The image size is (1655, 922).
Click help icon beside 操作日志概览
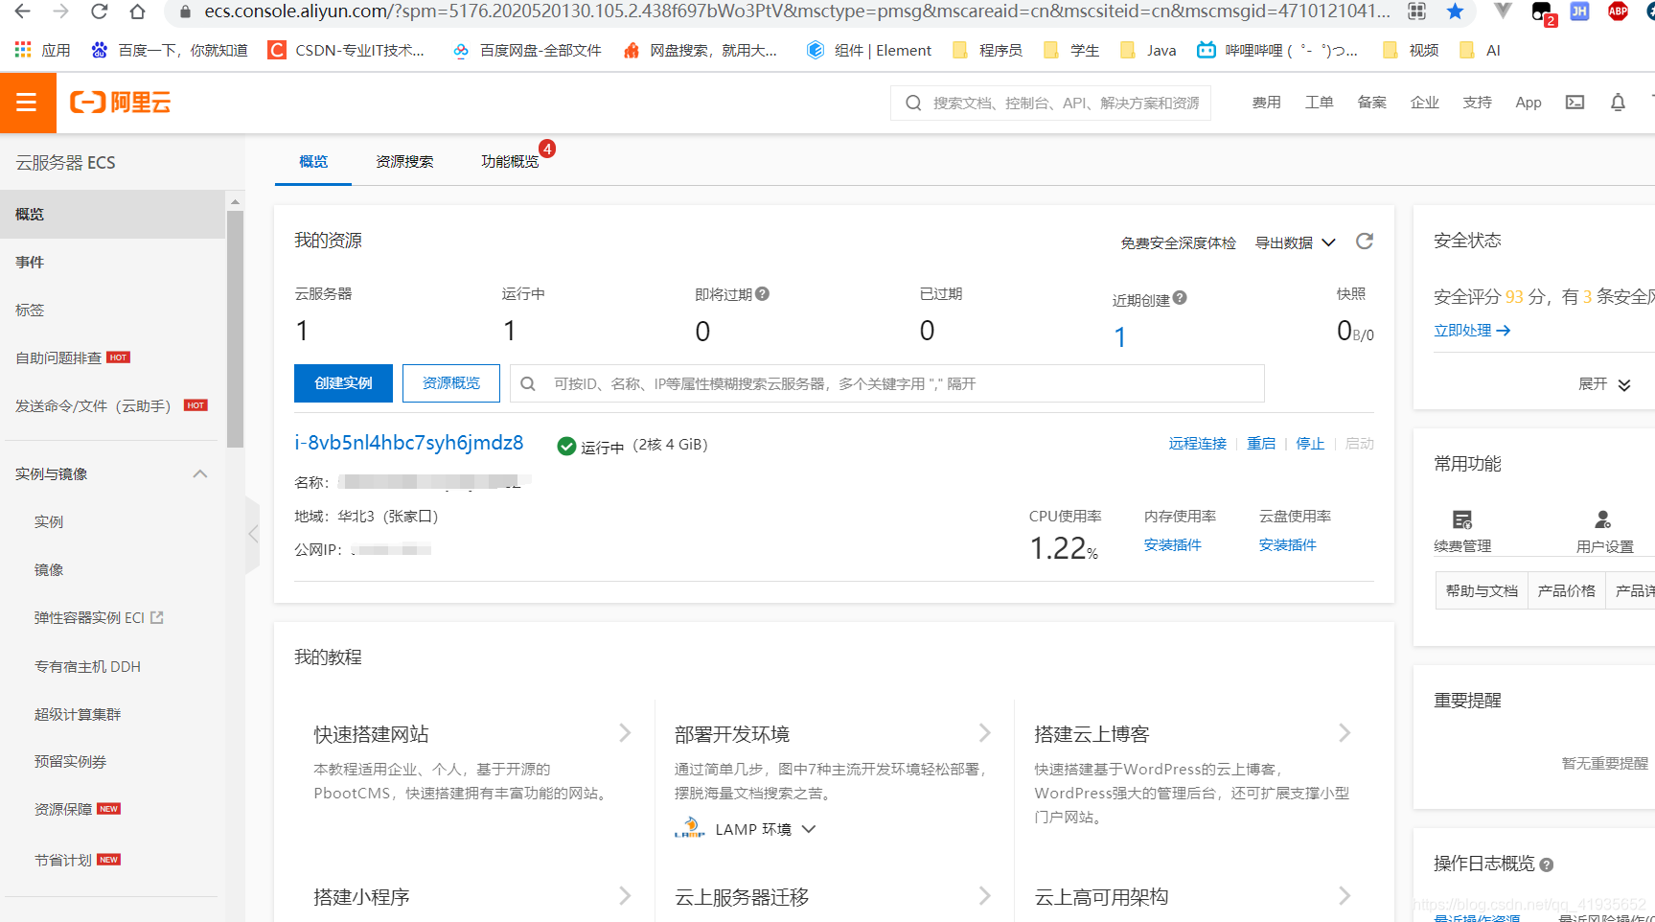tap(1546, 864)
